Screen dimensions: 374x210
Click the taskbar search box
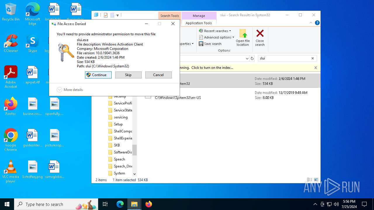tap(56, 204)
